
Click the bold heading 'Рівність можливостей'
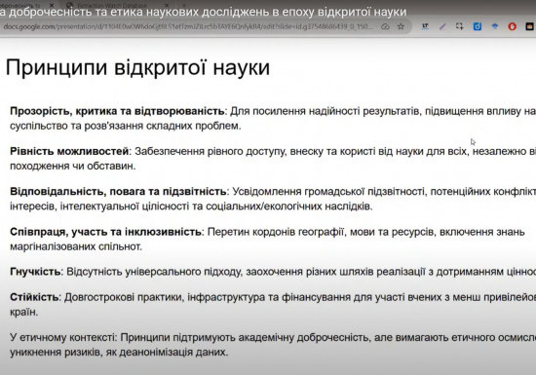tap(69, 151)
